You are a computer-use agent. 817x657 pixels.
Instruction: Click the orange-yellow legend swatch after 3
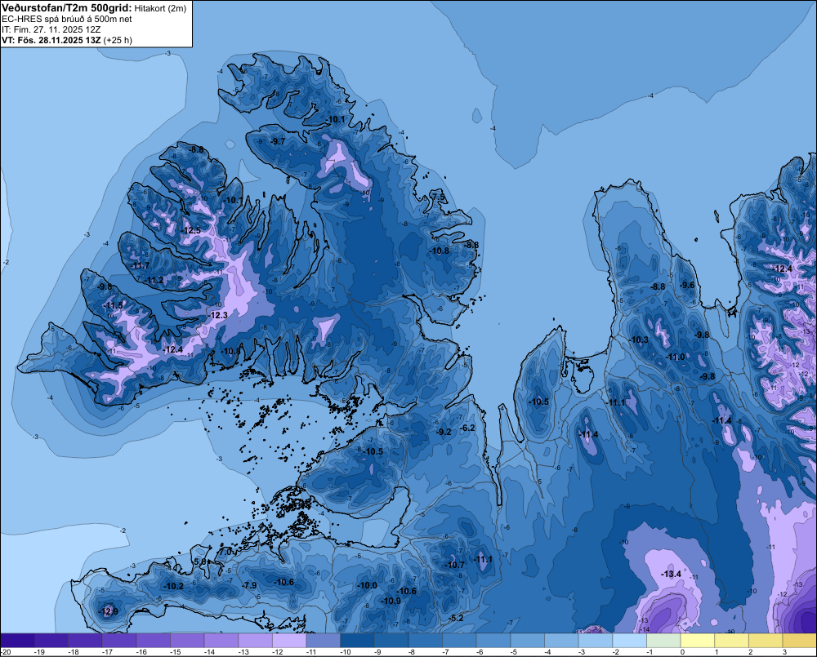pos(799,641)
